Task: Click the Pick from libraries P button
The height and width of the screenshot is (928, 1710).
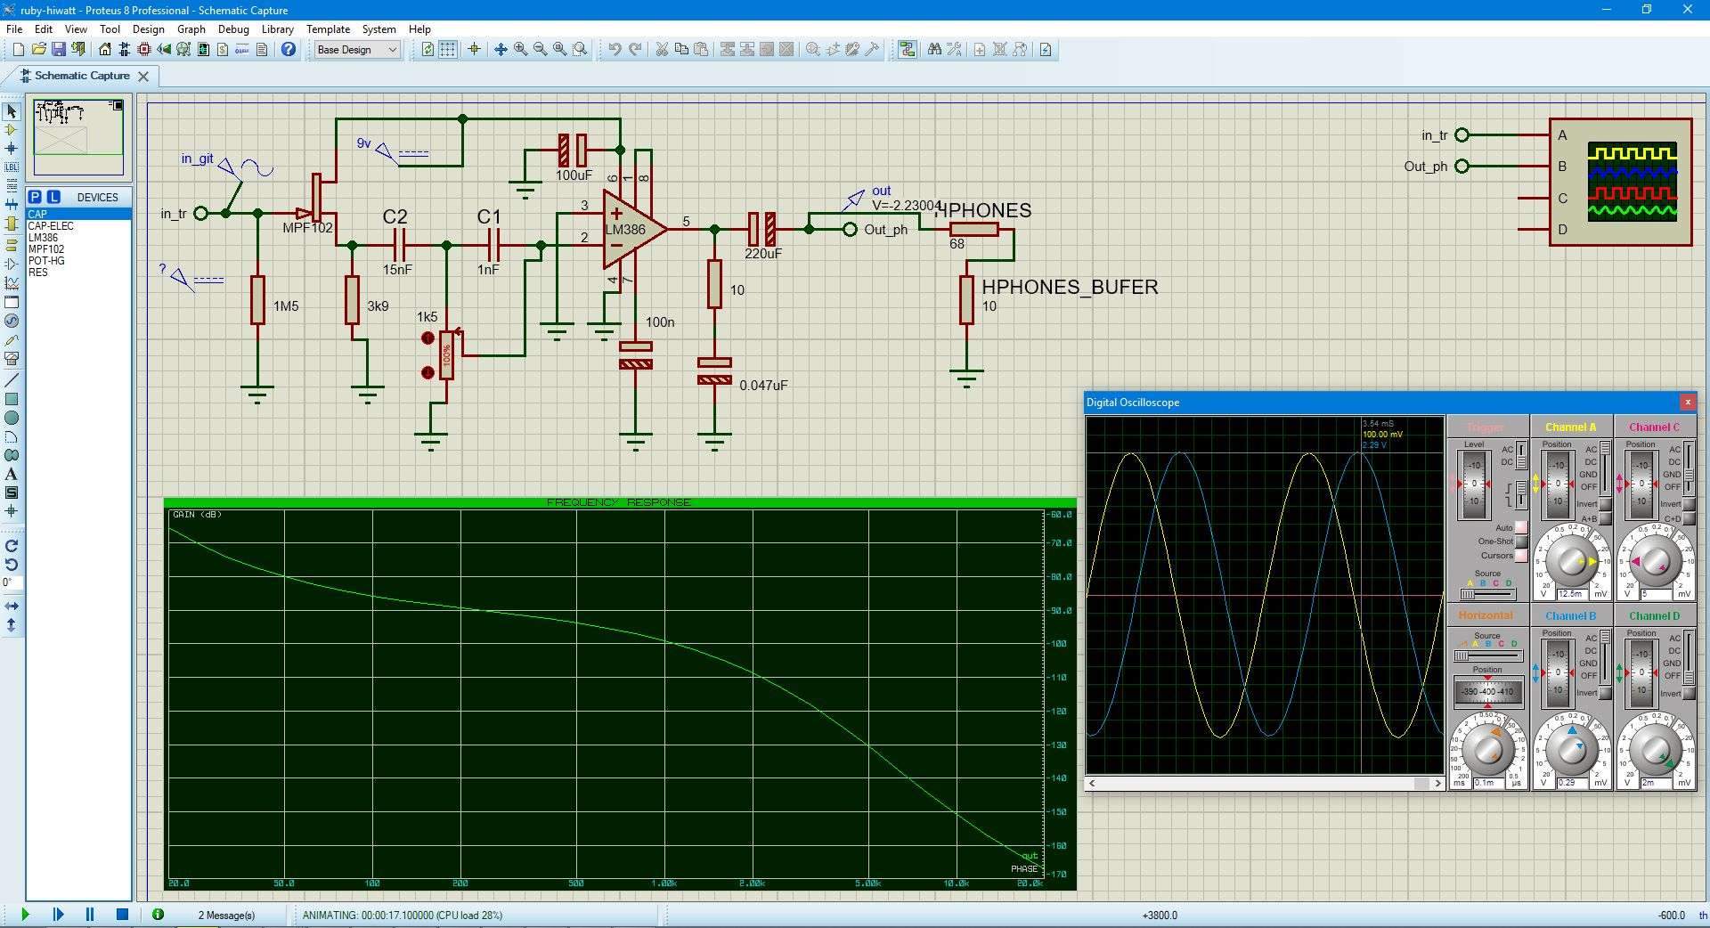Action: [x=35, y=197]
